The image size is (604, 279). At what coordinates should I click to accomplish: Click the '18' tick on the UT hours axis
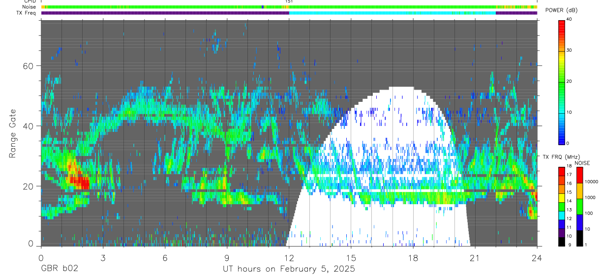click(413, 257)
